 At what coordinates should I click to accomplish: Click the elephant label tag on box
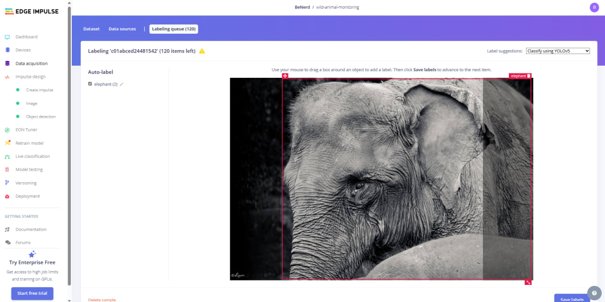click(x=518, y=76)
